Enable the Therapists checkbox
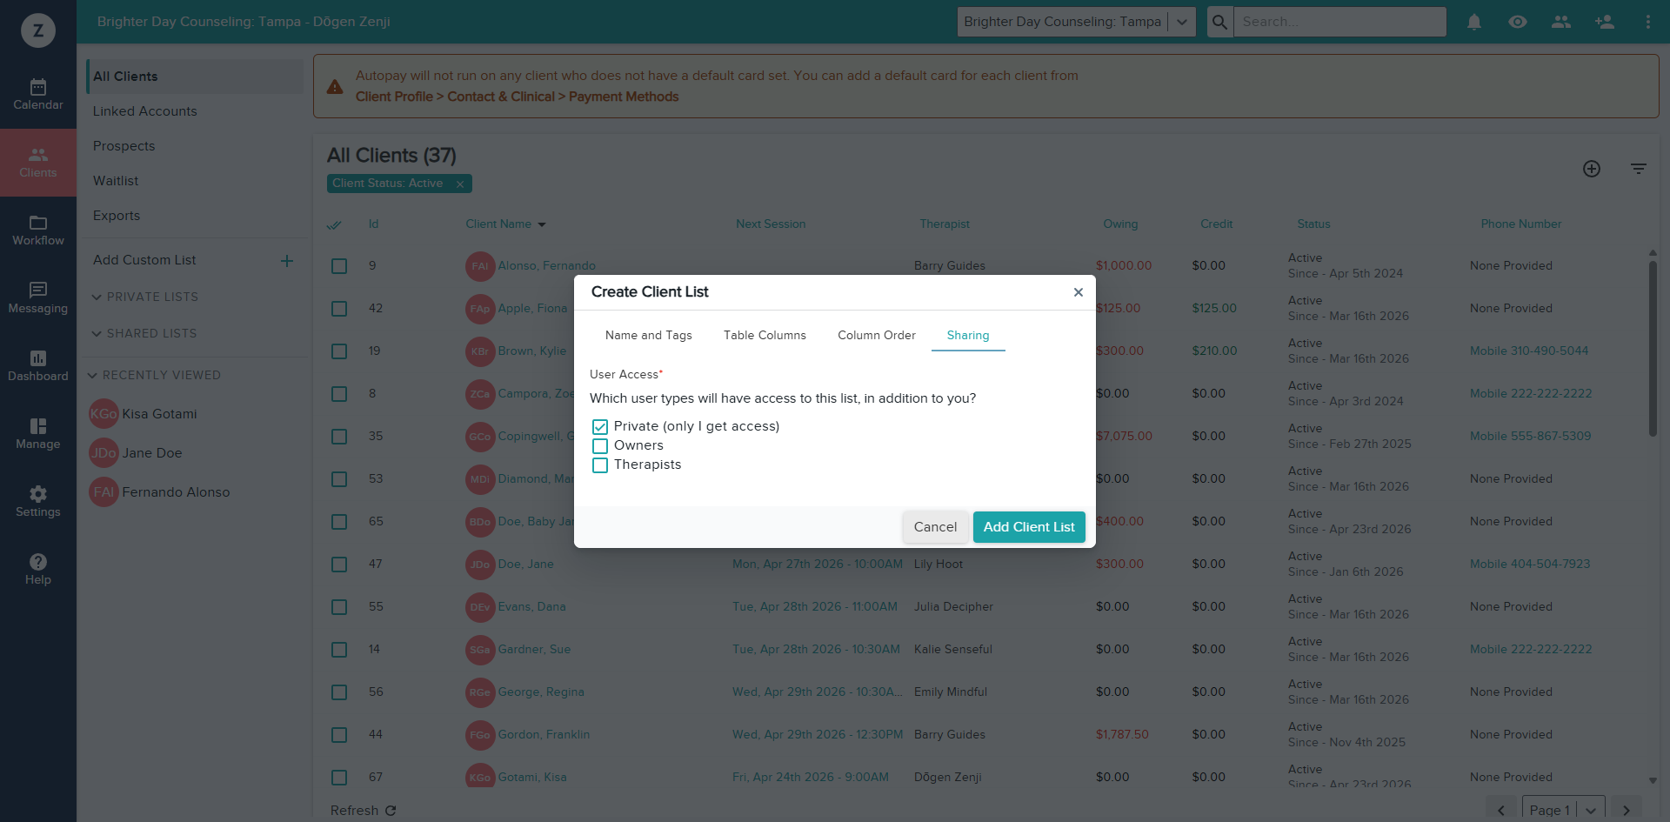 [x=600, y=464]
